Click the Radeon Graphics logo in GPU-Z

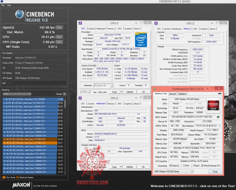(213, 105)
